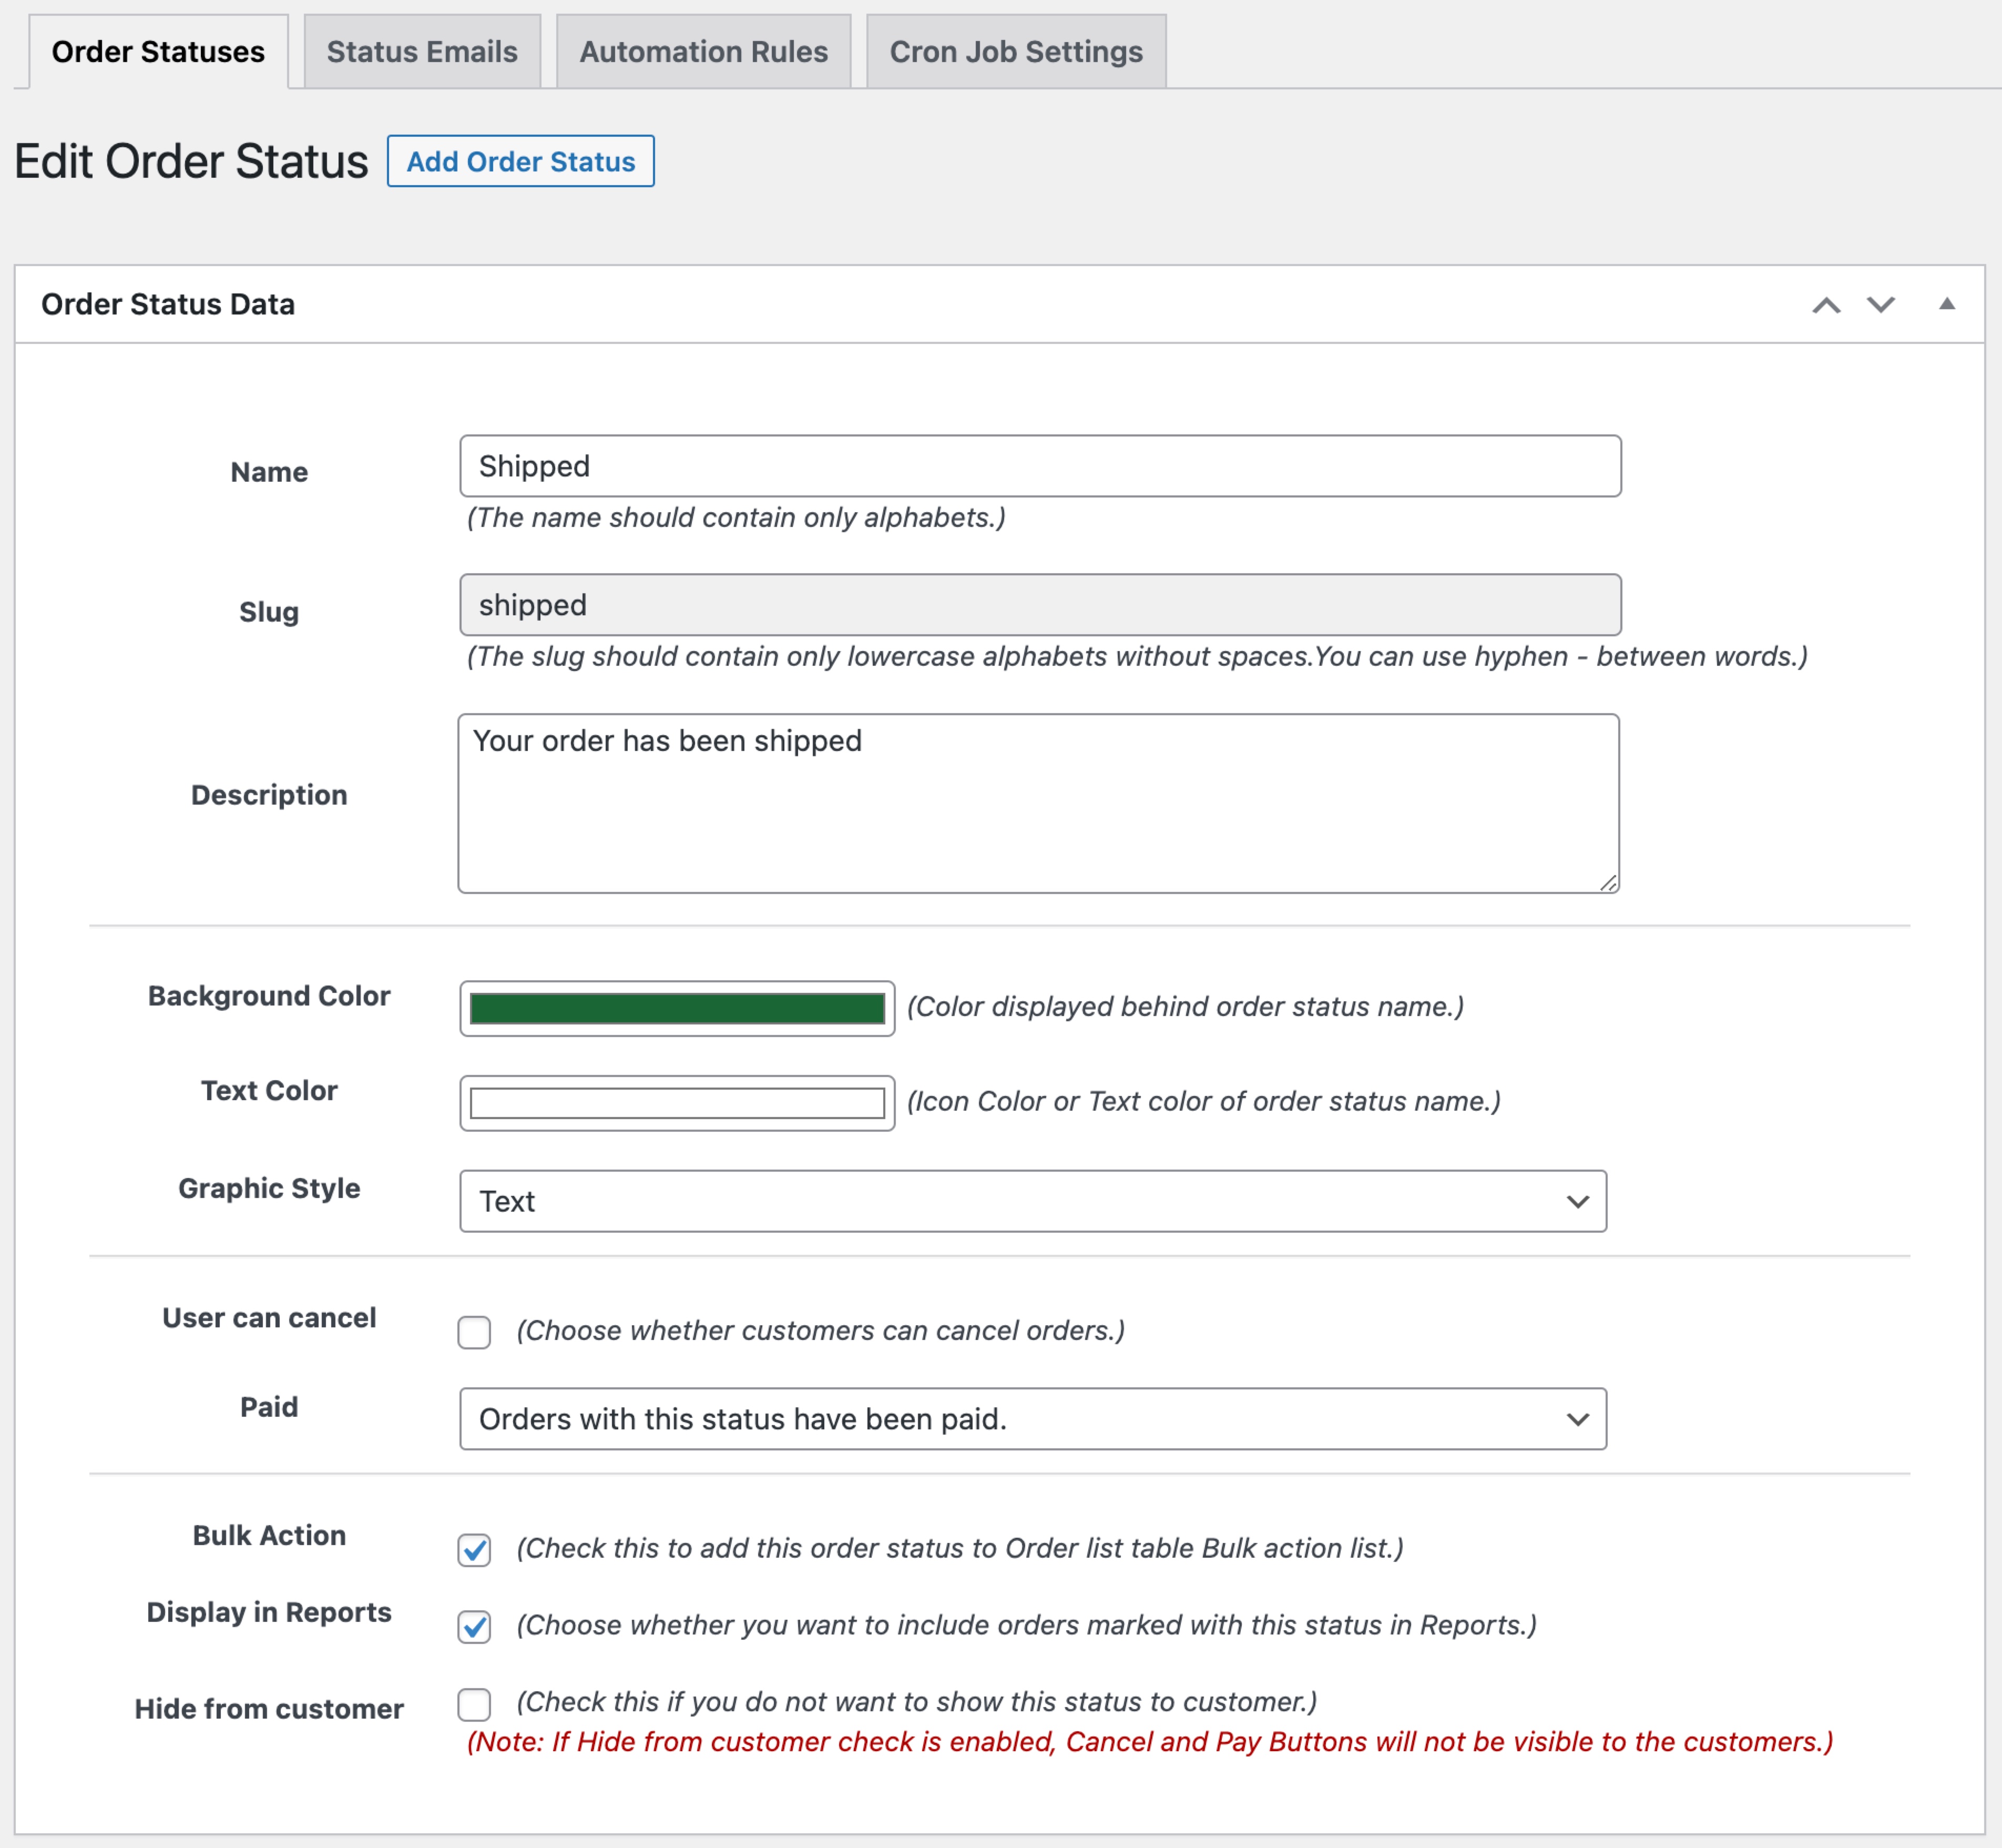Open the Text Color picker

pyautogui.click(x=677, y=1102)
